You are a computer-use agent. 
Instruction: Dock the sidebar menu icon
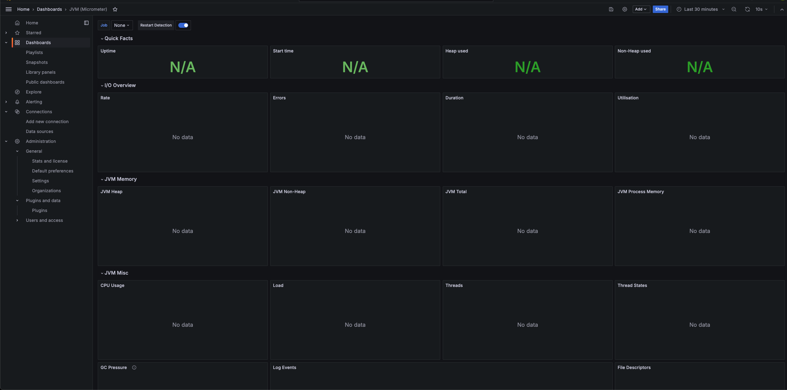tap(86, 23)
